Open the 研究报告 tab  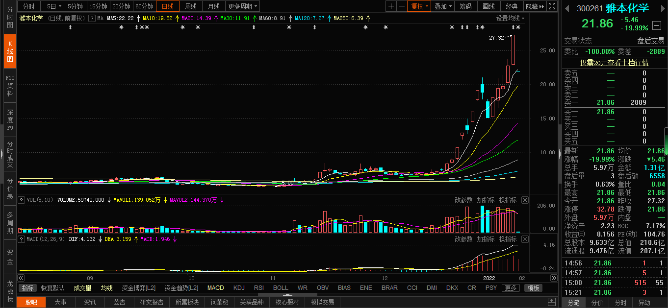pyautogui.click(x=152, y=302)
